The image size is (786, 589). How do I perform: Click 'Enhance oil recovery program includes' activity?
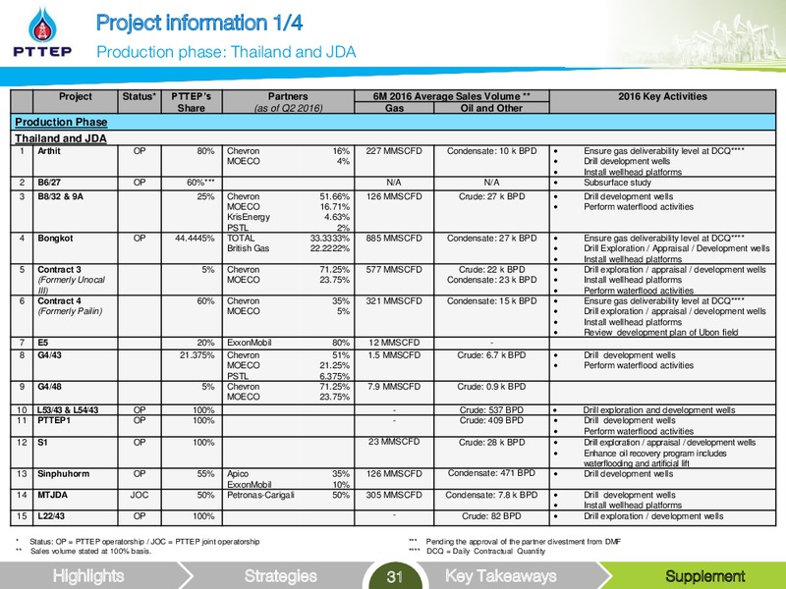(x=654, y=454)
